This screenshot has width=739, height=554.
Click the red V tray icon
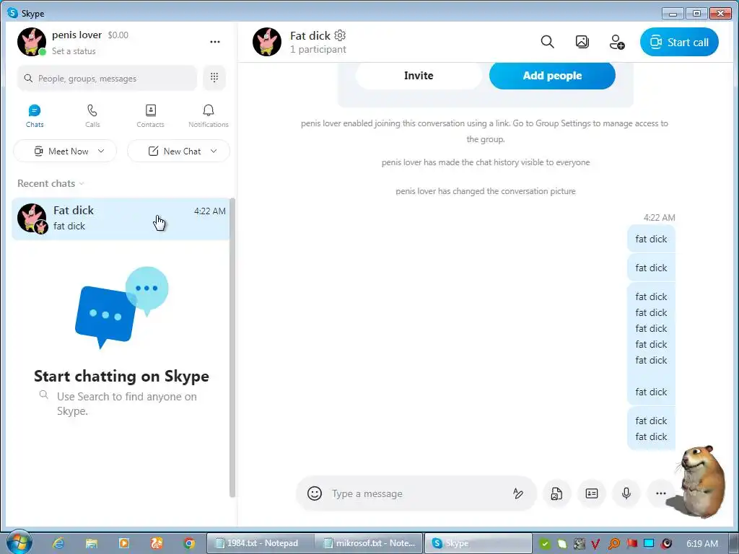[595, 544]
